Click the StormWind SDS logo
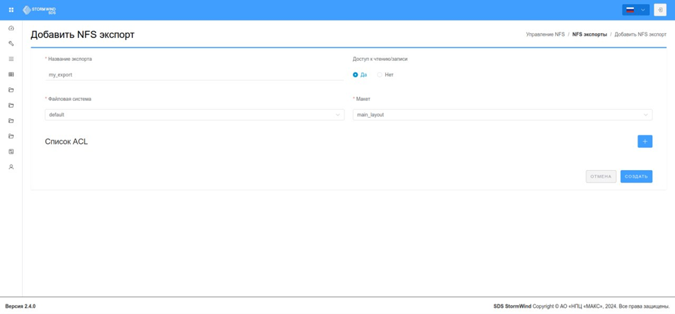The width and height of the screenshot is (675, 314). point(40,10)
